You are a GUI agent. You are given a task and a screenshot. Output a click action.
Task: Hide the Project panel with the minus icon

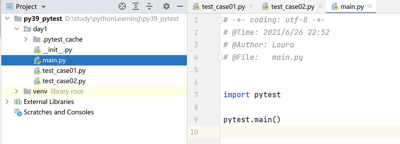[x=180, y=6]
